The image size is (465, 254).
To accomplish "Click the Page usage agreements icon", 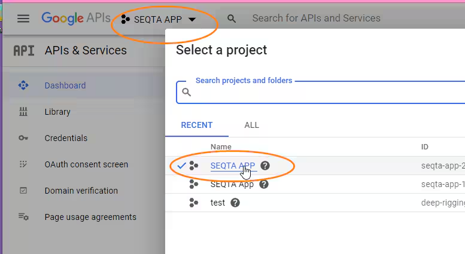I will (x=23, y=217).
